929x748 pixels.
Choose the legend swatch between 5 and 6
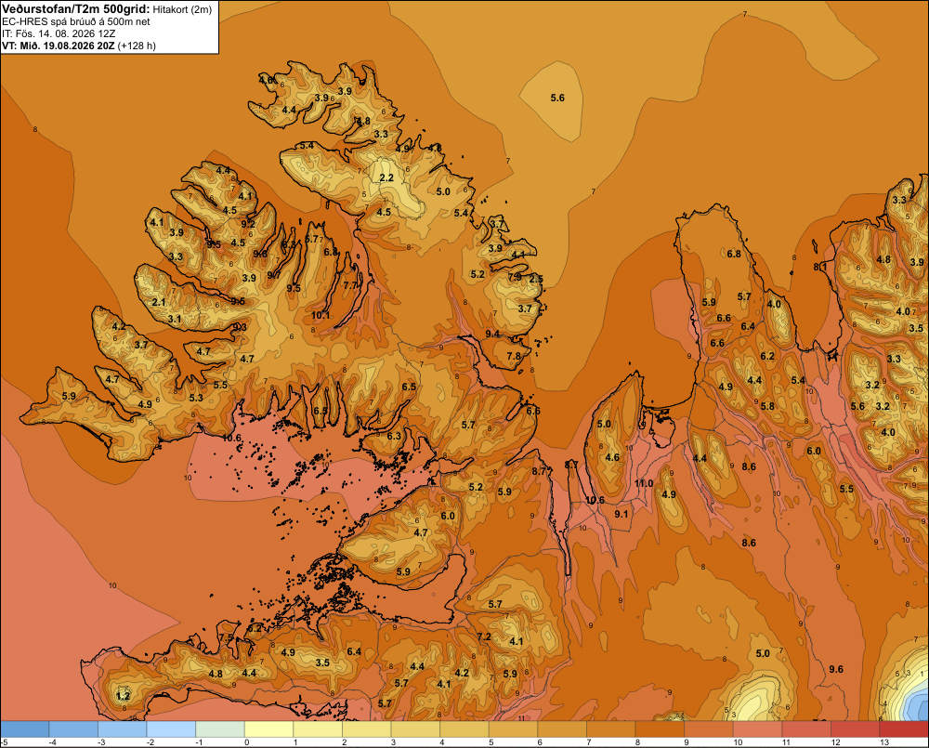tap(513, 729)
